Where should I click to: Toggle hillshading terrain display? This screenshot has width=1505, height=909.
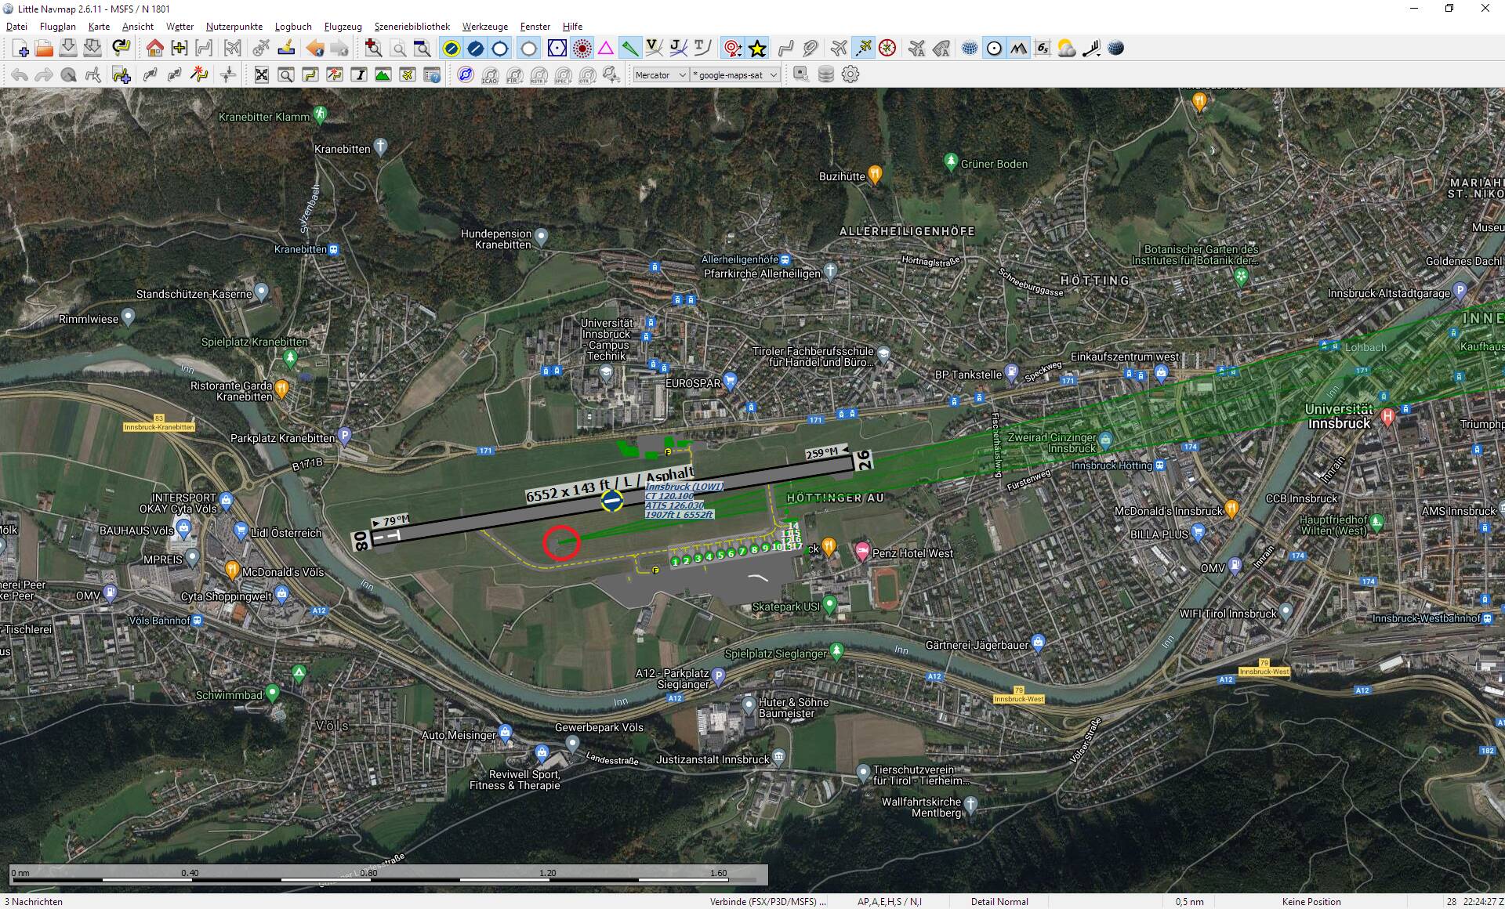click(x=1017, y=49)
